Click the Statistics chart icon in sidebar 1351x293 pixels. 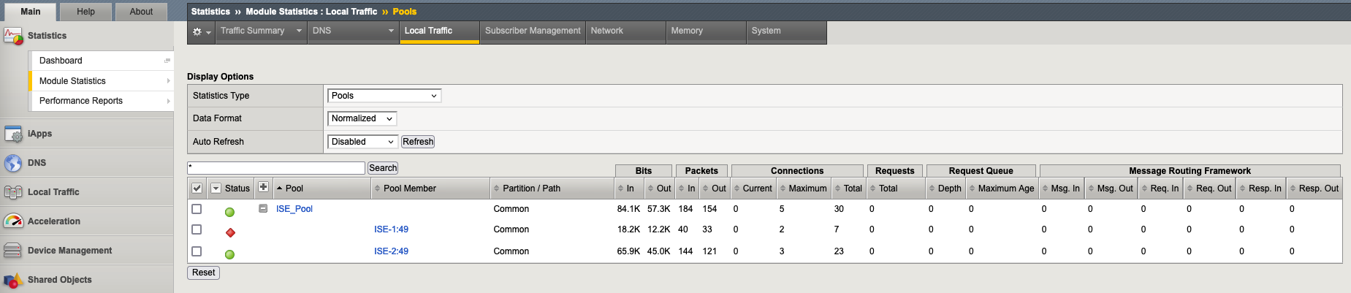tap(13, 36)
